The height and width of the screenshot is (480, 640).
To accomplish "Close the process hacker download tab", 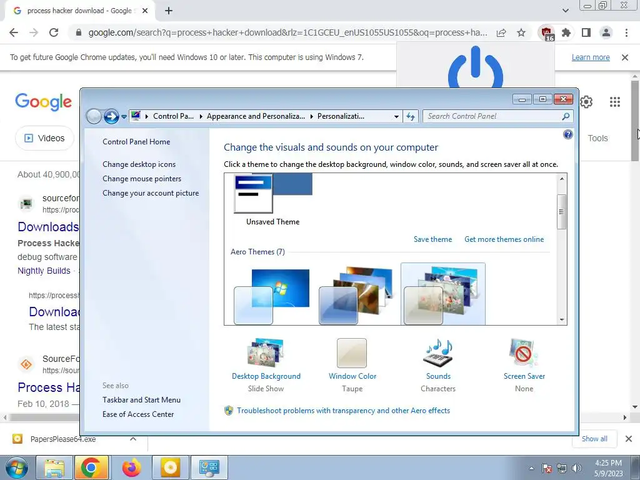I will [x=145, y=11].
